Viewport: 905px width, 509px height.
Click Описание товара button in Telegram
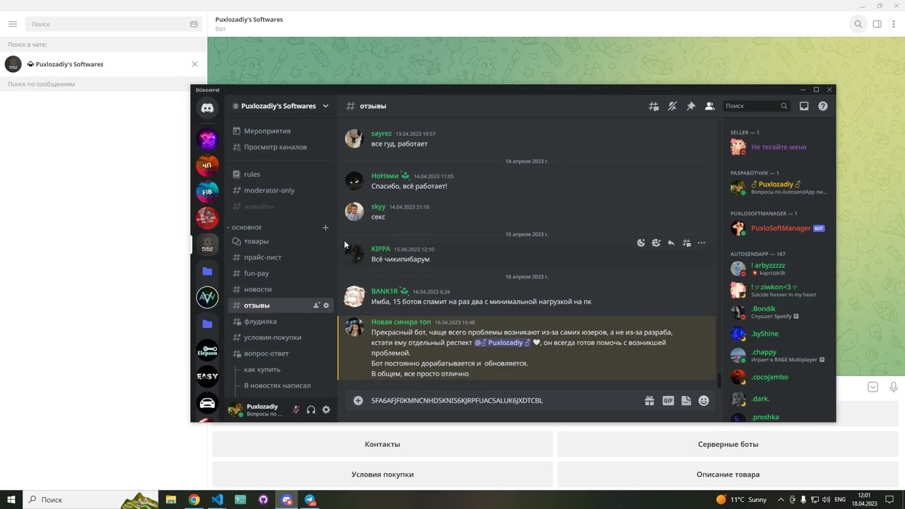(728, 474)
